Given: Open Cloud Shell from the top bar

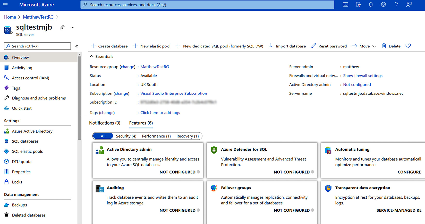Looking at the screenshot, I should [345, 5].
